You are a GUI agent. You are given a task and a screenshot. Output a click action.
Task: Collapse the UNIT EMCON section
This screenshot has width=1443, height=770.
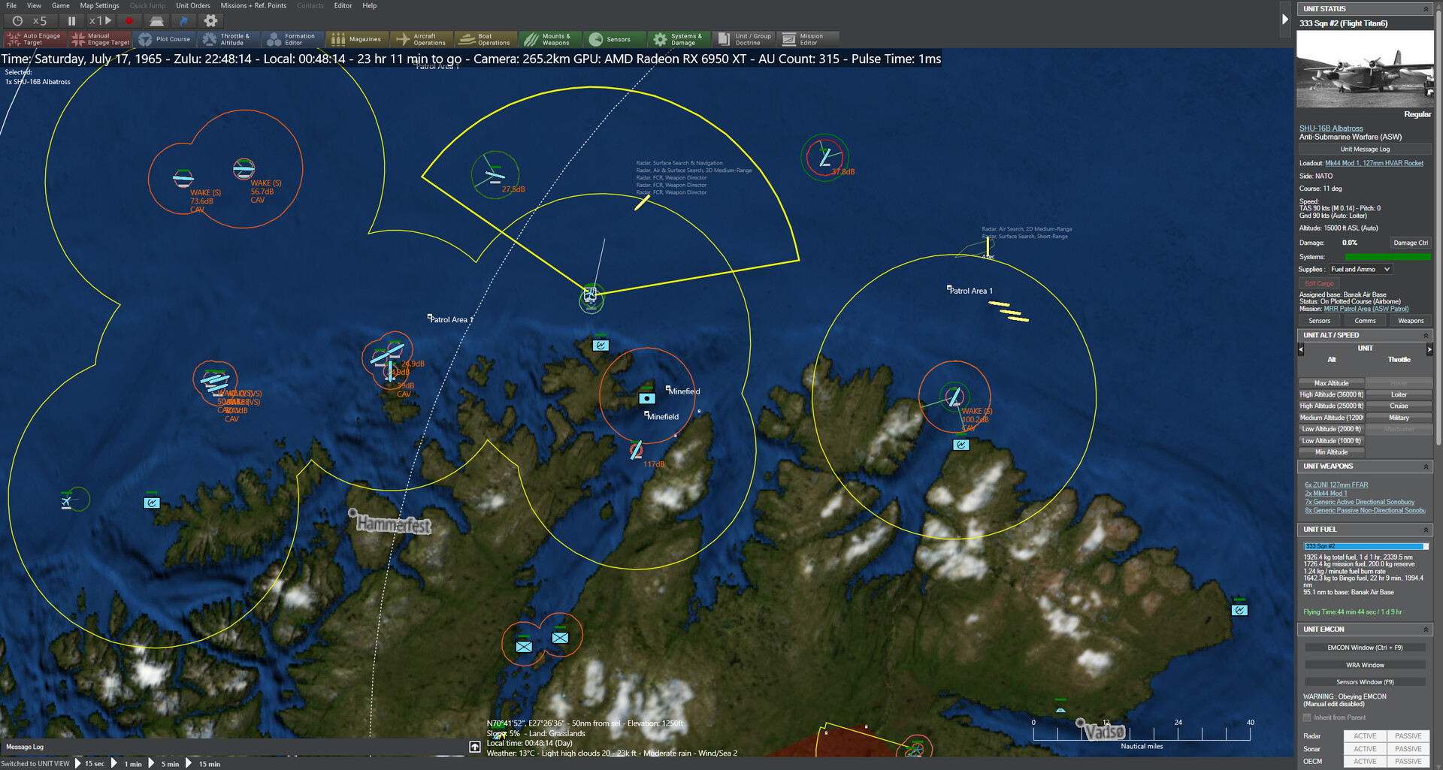coord(1425,629)
